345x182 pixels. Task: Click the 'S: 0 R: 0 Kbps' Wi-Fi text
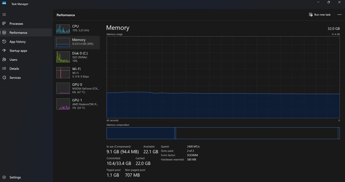tap(80, 77)
